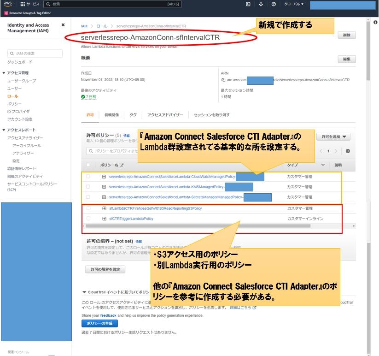Open the policy table settings gear
This screenshot has height=356, width=379.
[x=348, y=151]
